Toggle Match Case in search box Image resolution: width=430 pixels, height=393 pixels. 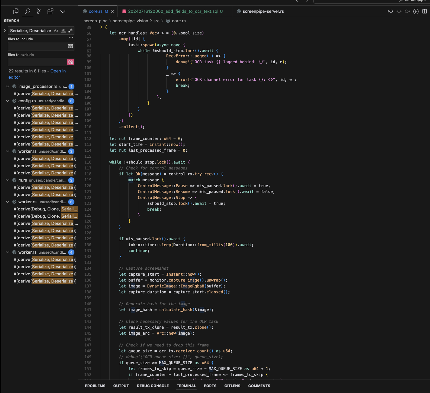[x=56, y=30]
